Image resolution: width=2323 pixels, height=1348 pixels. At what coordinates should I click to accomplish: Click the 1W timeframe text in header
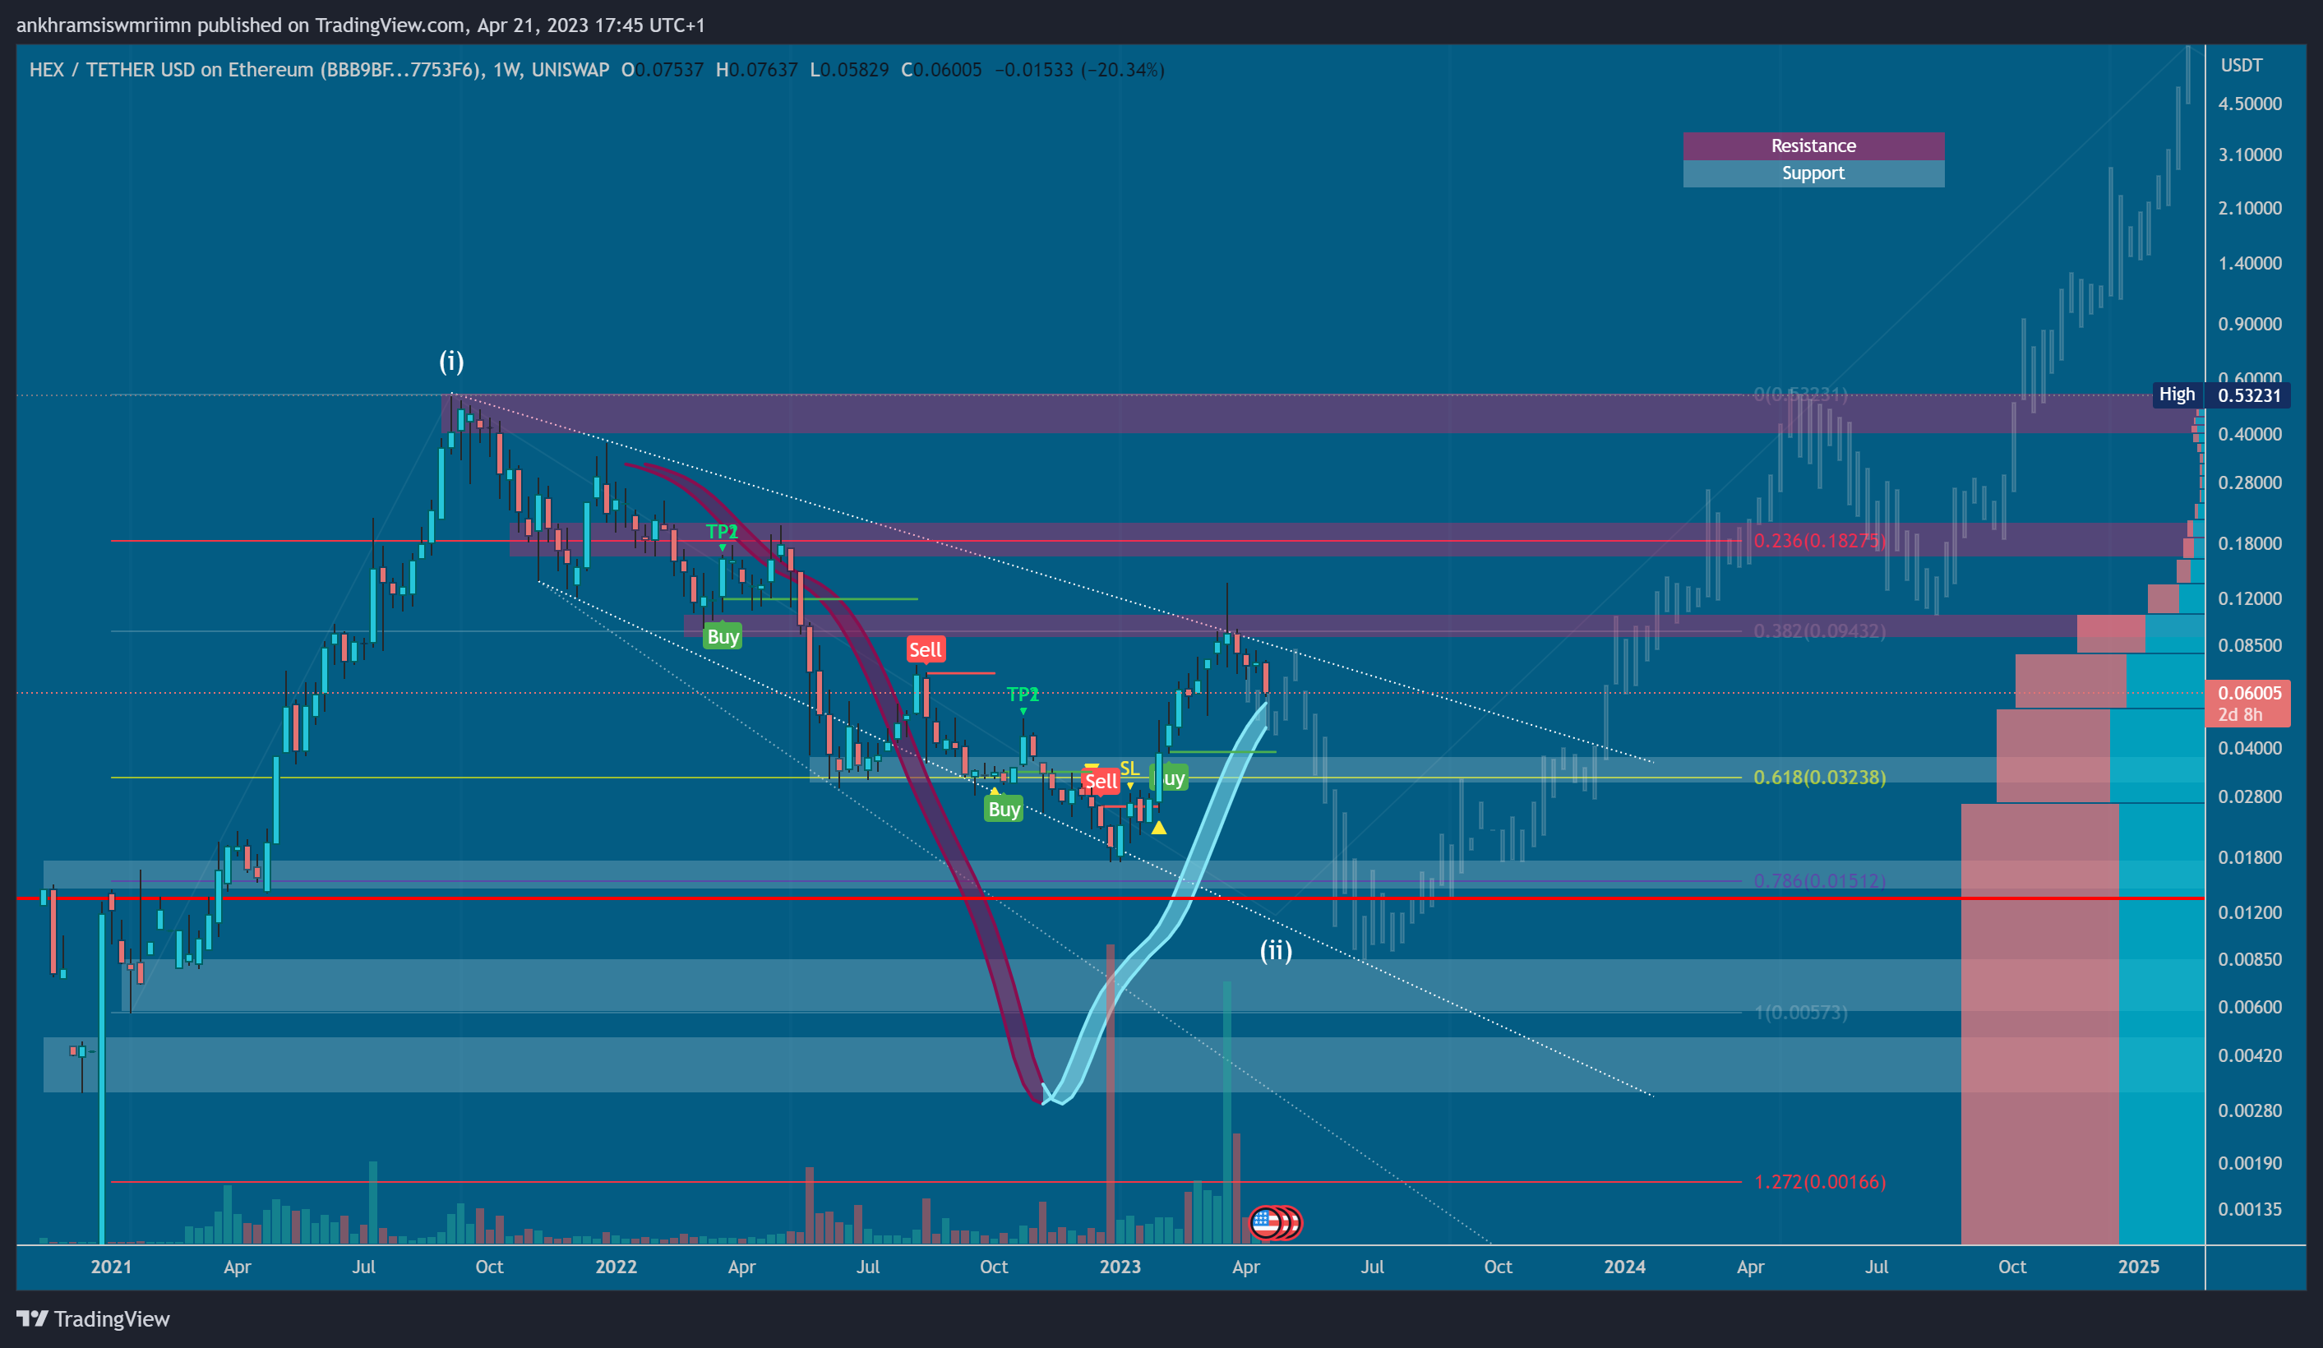(x=506, y=70)
